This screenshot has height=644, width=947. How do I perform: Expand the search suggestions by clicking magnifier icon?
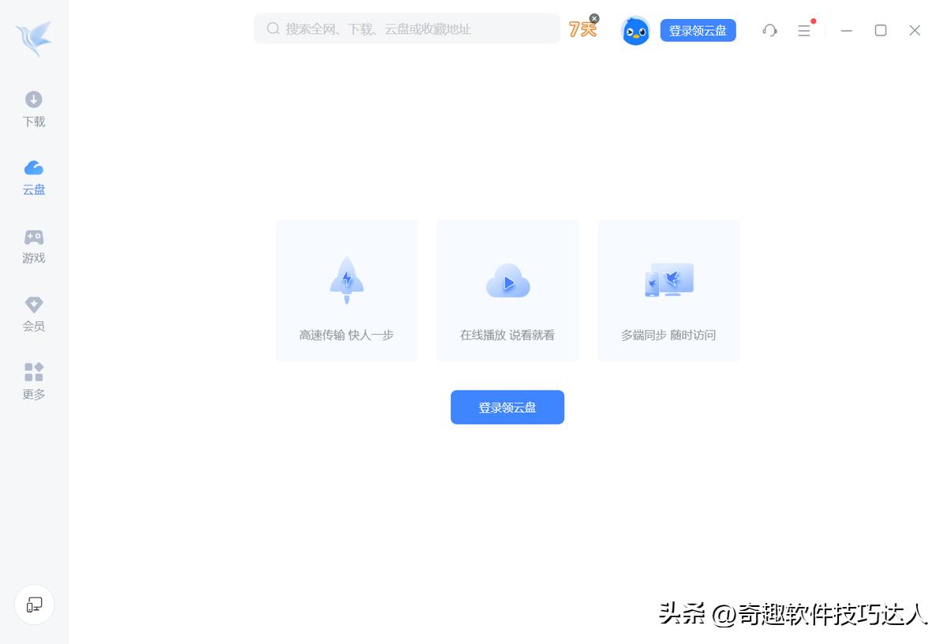(x=272, y=28)
